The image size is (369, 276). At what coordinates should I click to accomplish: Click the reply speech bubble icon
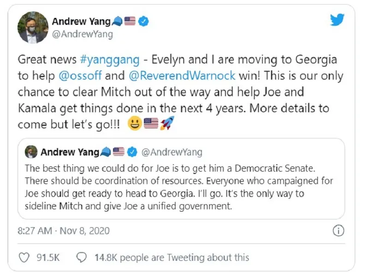pyautogui.click(x=82, y=258)
